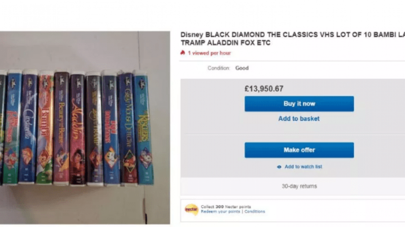The height and width of the screenshot is (227, 405).
Task: Click the Aladdin VHS tape in photo
Action: 77,128
